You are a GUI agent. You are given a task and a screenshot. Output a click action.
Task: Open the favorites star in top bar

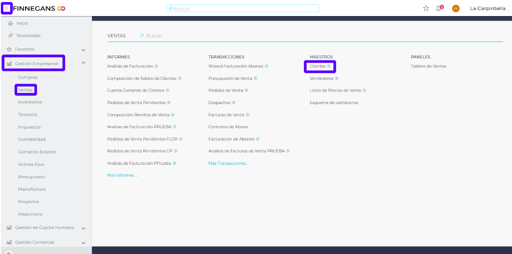pos(426,8)
